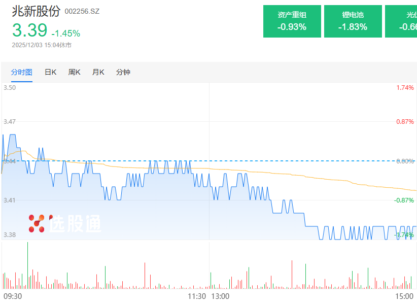Click the 选股通 red logo watermark icon
This screenshot has width=417, height=305.
pos(37,223)
